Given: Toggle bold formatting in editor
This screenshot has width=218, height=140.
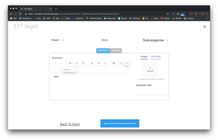Looking at the screenshot, I should pyautogui.click(x=70, y=63).
